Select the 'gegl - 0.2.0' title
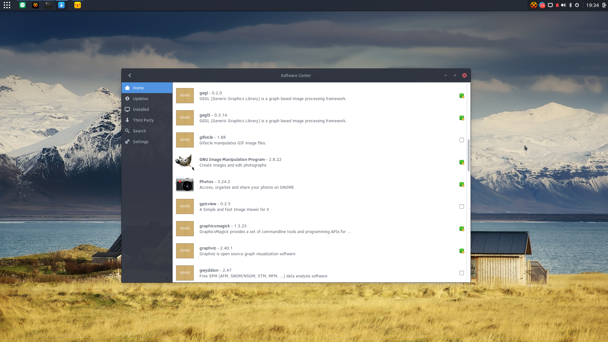608x342 pixels. tap(211, 93)
